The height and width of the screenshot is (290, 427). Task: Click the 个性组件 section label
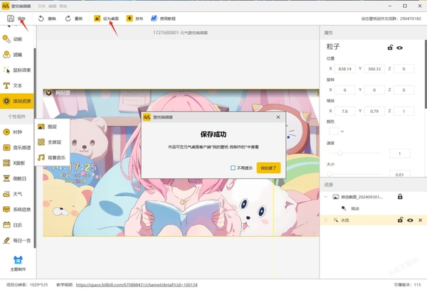tap(16, 117)
